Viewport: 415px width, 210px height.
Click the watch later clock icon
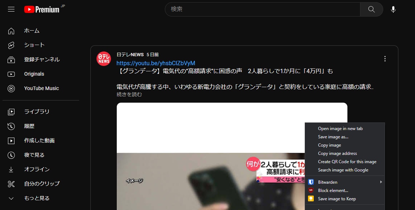(11, 155)
